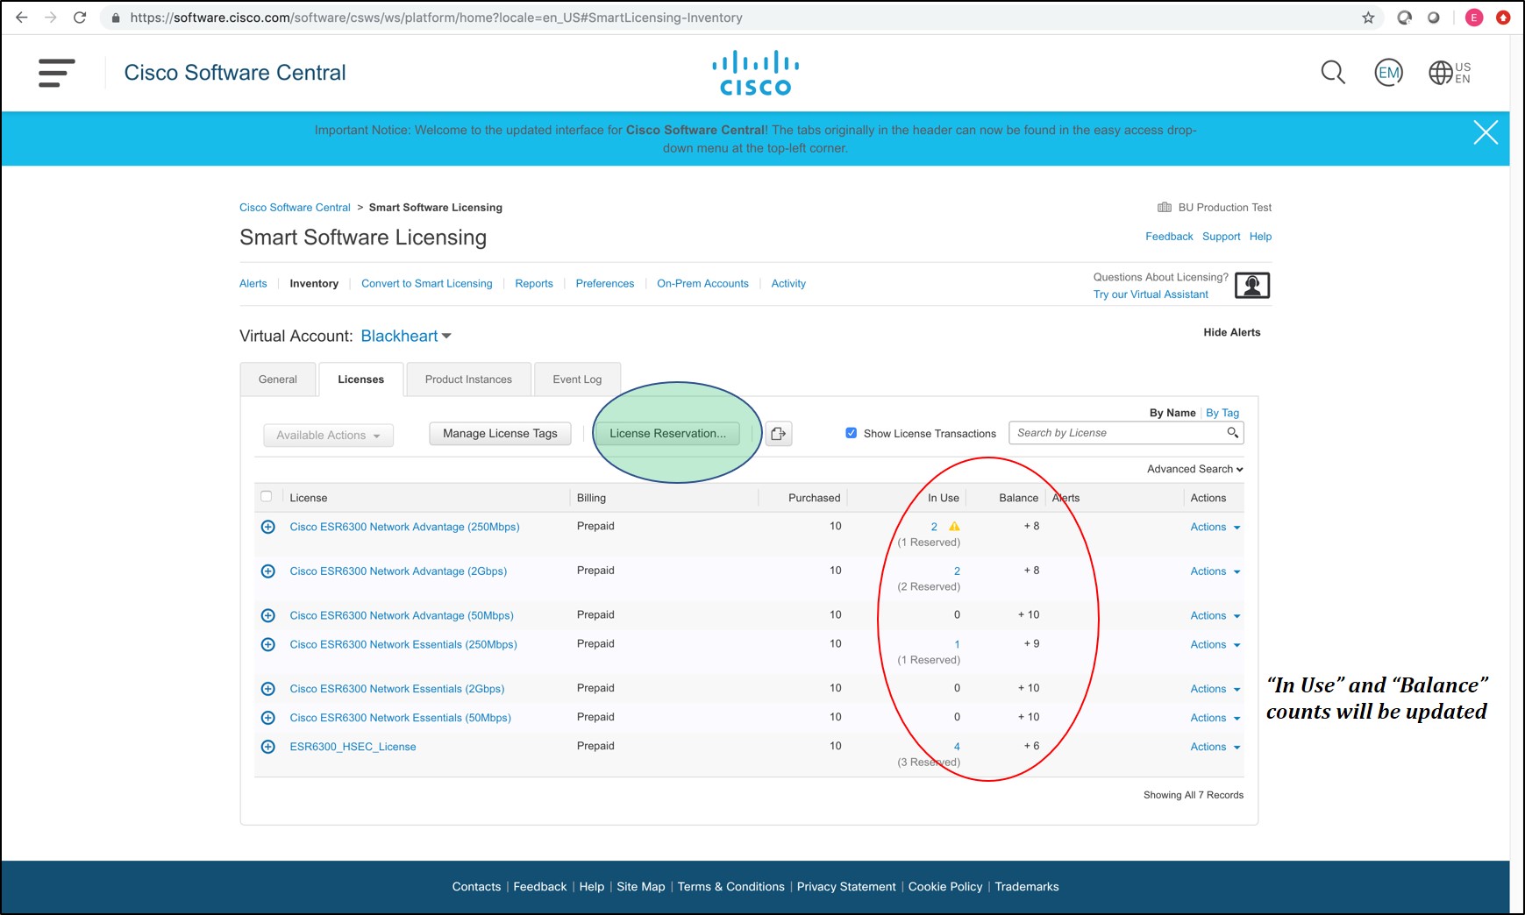Open the Virtual Assistant avatar icon
The image size is (1525, 915).
tap(1252, 286)
